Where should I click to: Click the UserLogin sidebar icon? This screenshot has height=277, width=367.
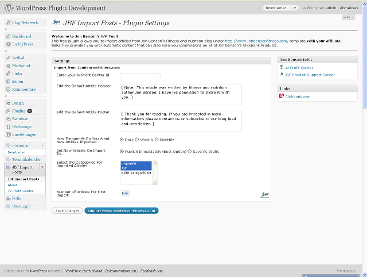coord(8,206)
